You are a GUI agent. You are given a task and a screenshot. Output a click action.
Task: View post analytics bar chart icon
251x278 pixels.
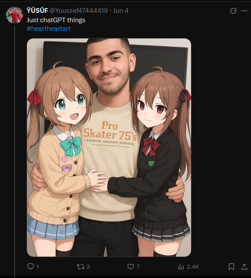[x=181, y=266]
